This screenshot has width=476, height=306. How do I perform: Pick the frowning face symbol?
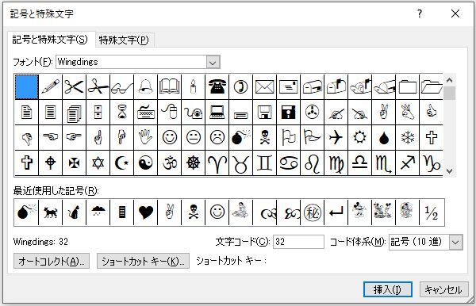point(217,137)
